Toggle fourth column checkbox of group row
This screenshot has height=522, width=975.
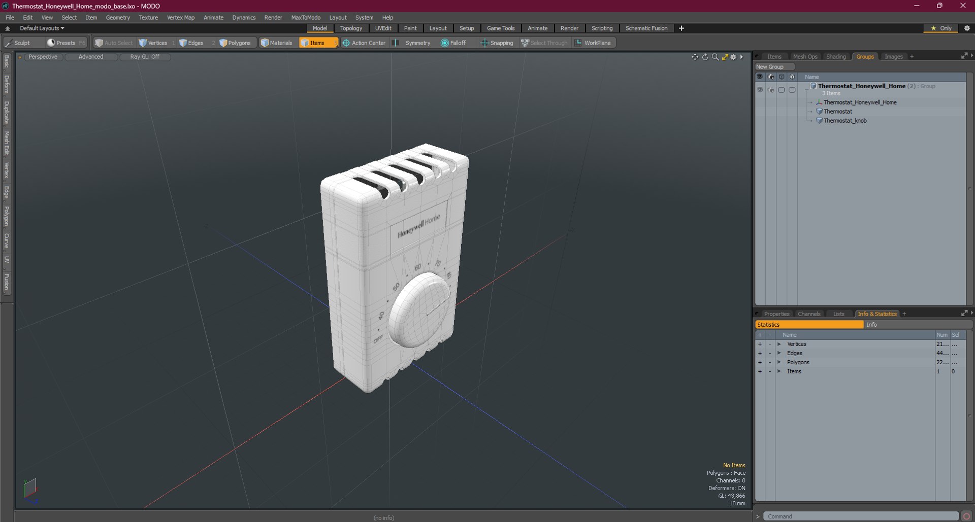[x=792, y=90]
